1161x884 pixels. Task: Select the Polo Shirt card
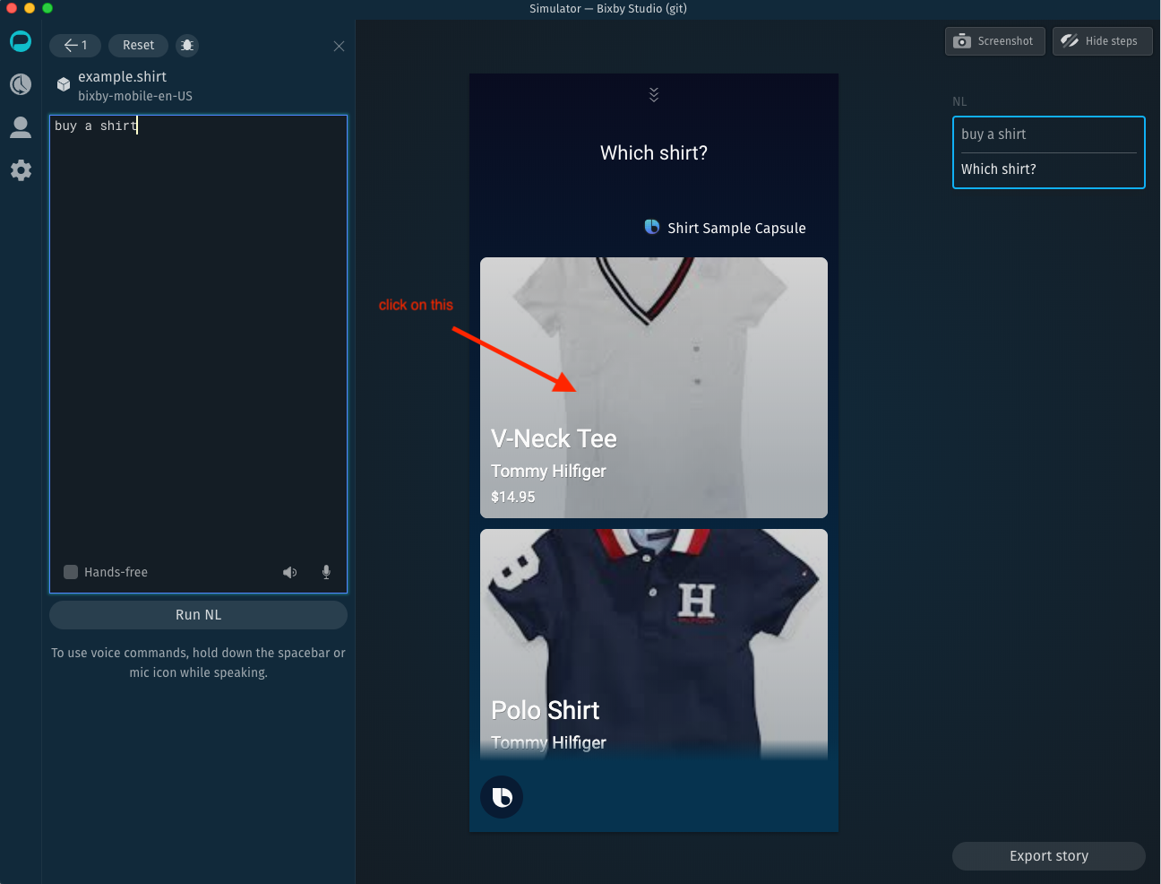coord(654,644)
